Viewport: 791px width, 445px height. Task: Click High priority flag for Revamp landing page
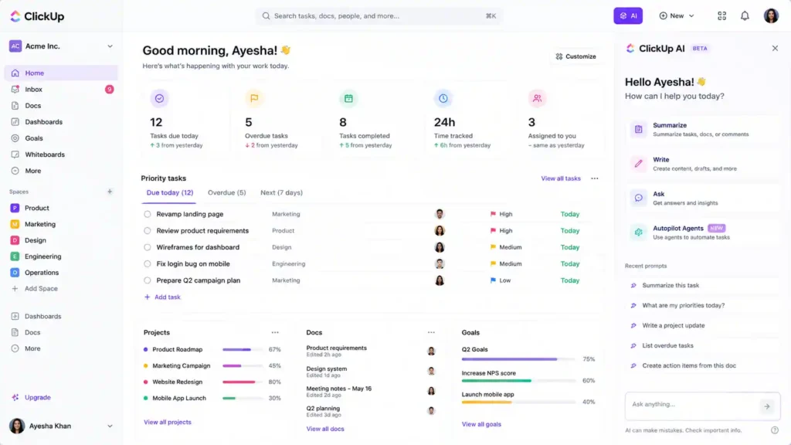click(493, 214)
